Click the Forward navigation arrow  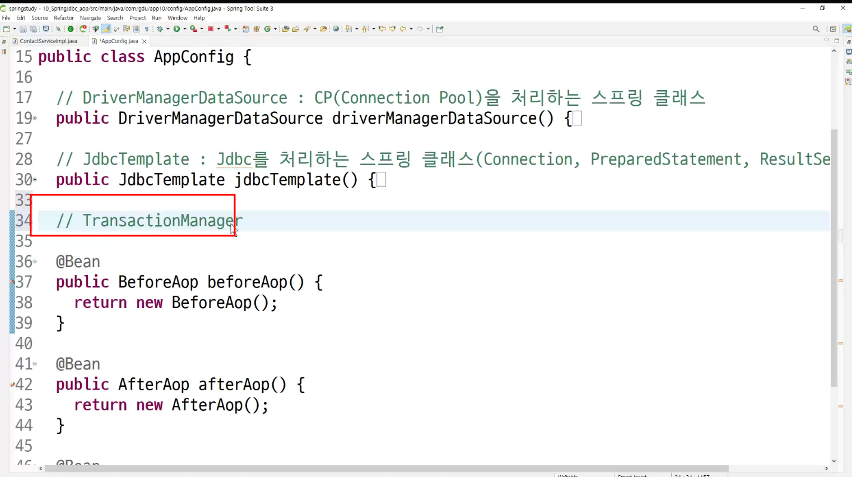420,29
